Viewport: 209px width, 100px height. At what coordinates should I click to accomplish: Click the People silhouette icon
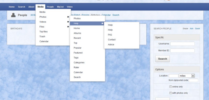(13, 15)
